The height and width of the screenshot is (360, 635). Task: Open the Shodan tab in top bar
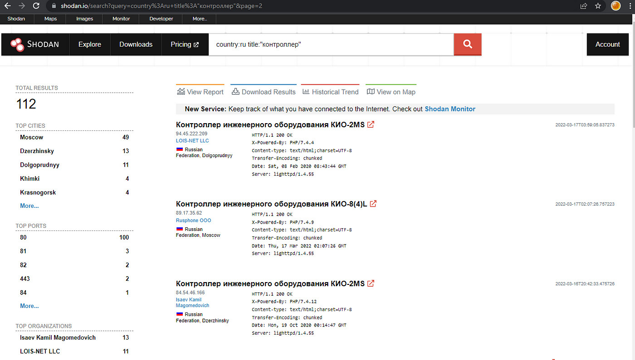16,19
